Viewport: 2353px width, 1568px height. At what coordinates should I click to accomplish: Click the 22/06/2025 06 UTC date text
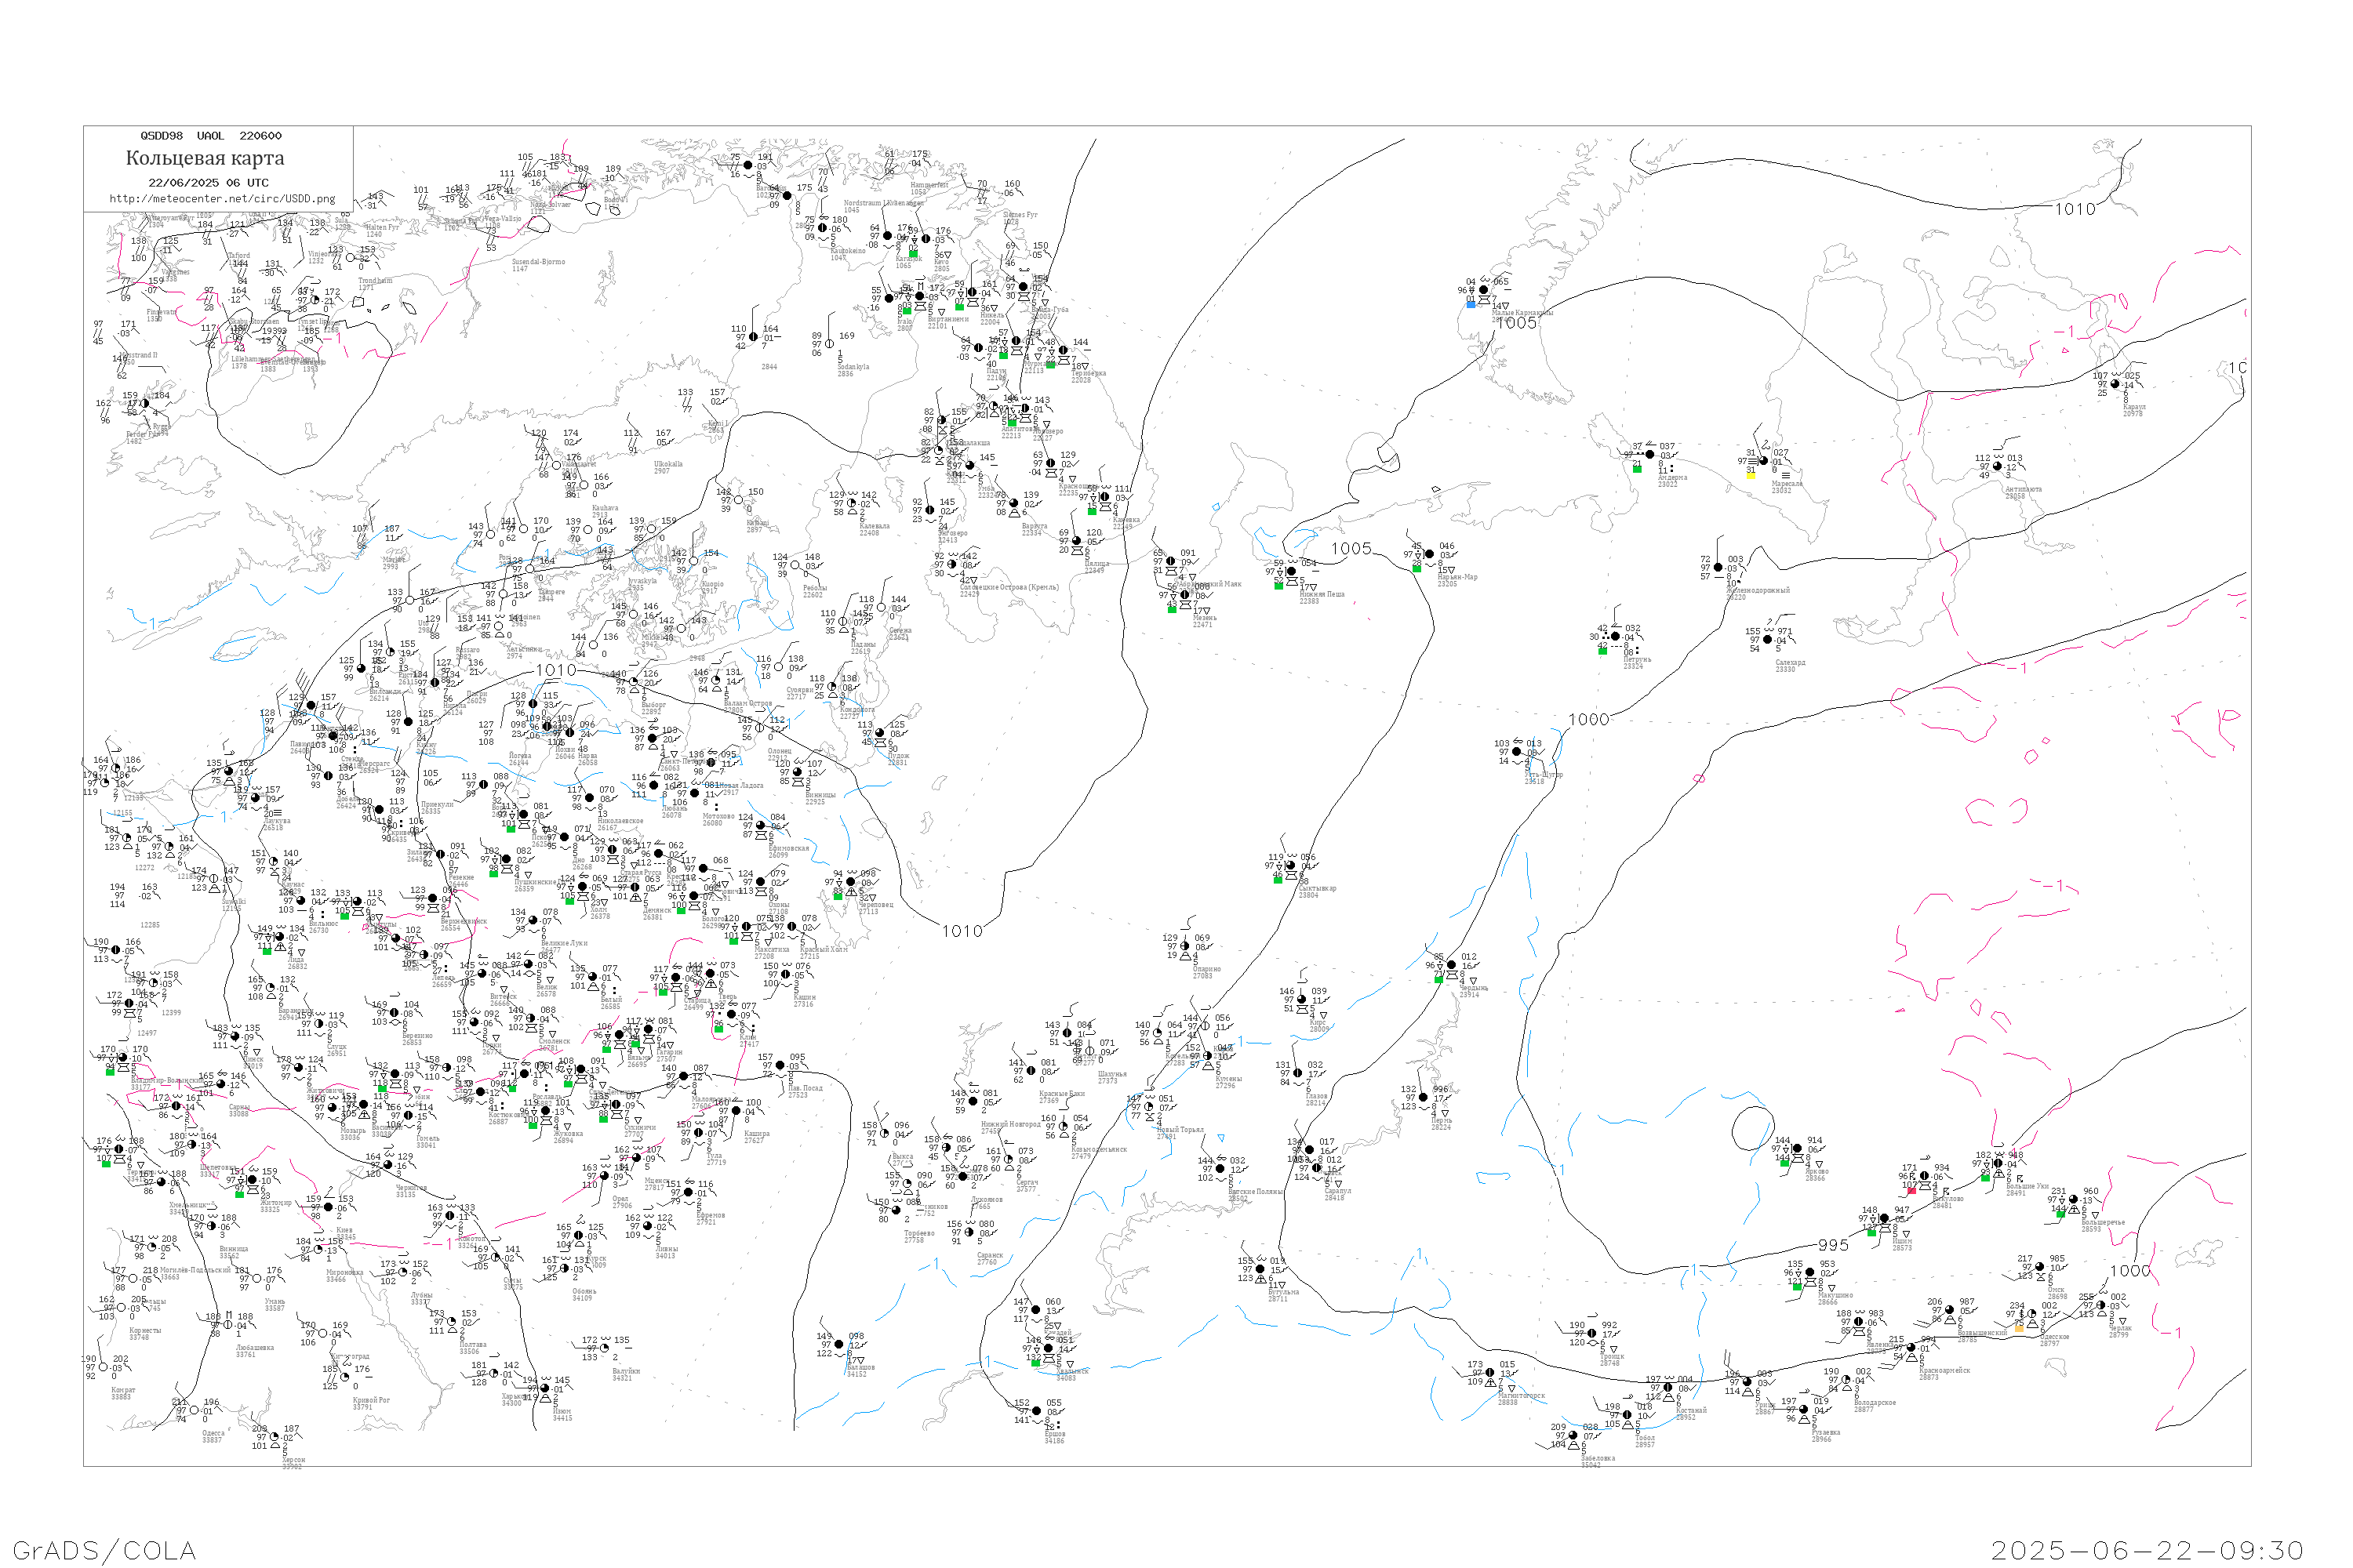point(208,183)
